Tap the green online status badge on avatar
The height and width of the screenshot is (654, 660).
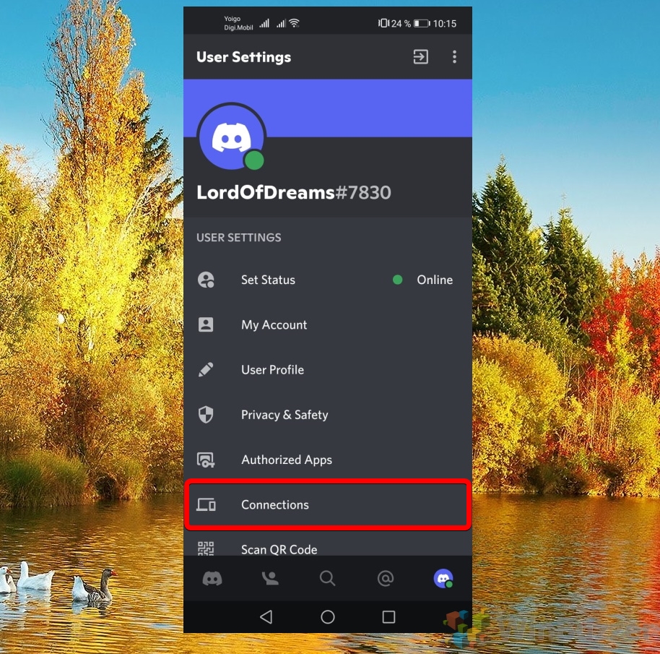[254, 160]
